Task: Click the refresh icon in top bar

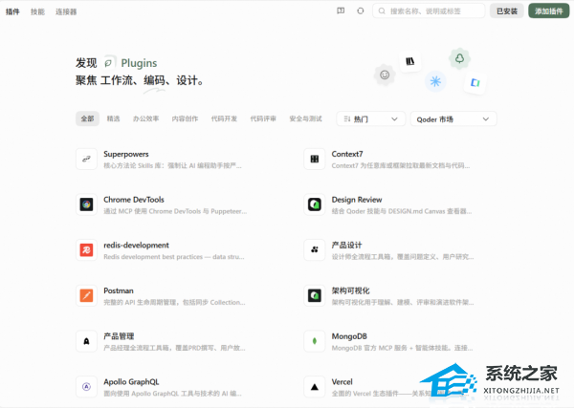Action: (361, 11)
